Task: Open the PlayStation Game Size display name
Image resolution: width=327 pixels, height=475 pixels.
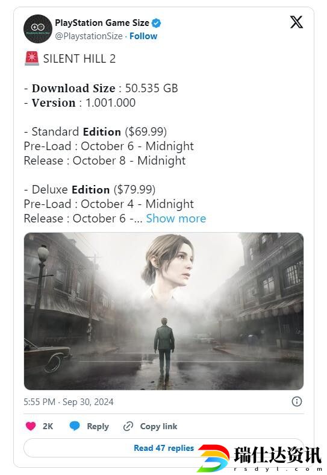Action: pyautogui.click(x=102, y=23)
